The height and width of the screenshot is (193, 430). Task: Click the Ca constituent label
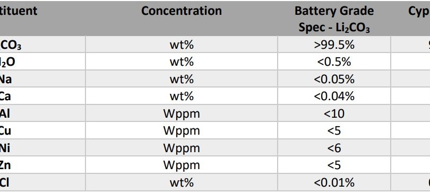point(5,96)
